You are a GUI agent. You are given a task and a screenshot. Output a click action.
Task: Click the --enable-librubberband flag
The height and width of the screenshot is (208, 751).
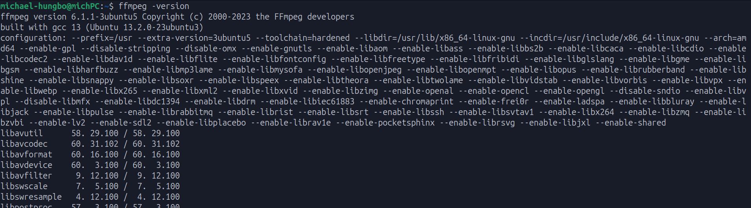(x=633, y=70)
